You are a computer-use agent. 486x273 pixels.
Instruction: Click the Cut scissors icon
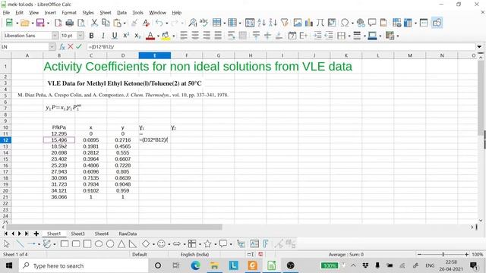(x=94, y=23)
